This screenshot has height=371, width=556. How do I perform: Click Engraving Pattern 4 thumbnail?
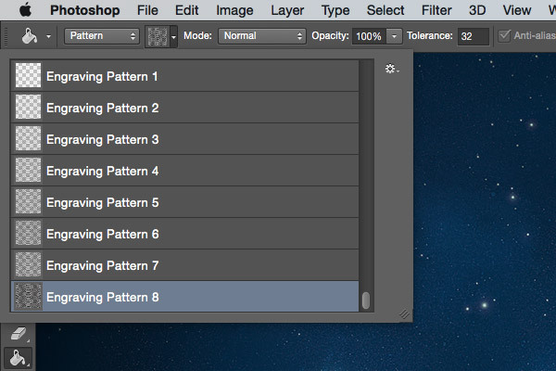click(x=28, y=170)
